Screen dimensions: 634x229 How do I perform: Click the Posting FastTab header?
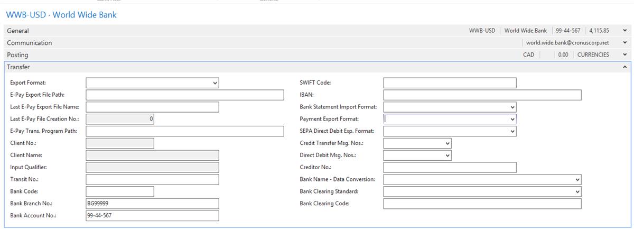click(317, 54)
